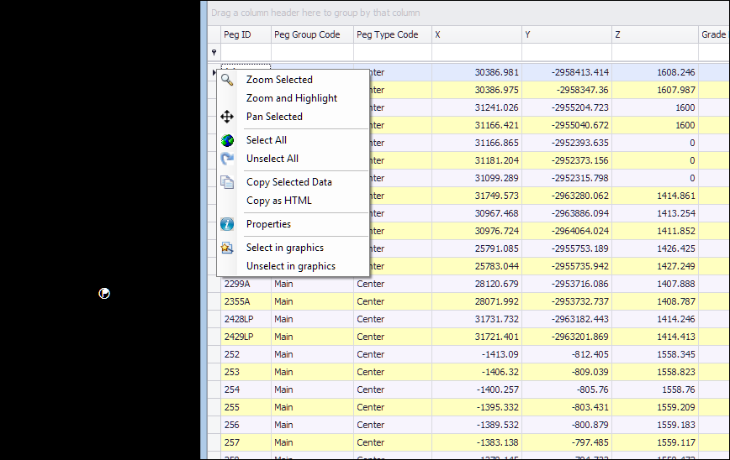This screenshot has height=460, width=730.
Task: Click the Copy Selected Data icon
Action: pyautogui.click(x=227, y=182)
